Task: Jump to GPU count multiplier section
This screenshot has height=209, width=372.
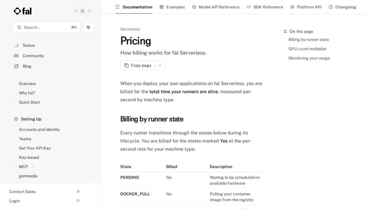Action: (x=308, y=49)
